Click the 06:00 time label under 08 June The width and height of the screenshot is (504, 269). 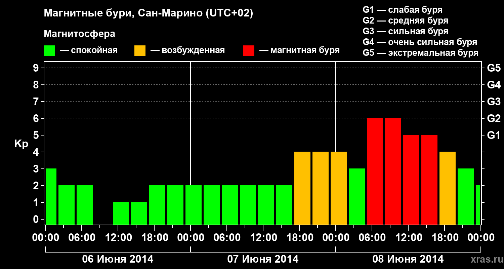tap(372, 238)
